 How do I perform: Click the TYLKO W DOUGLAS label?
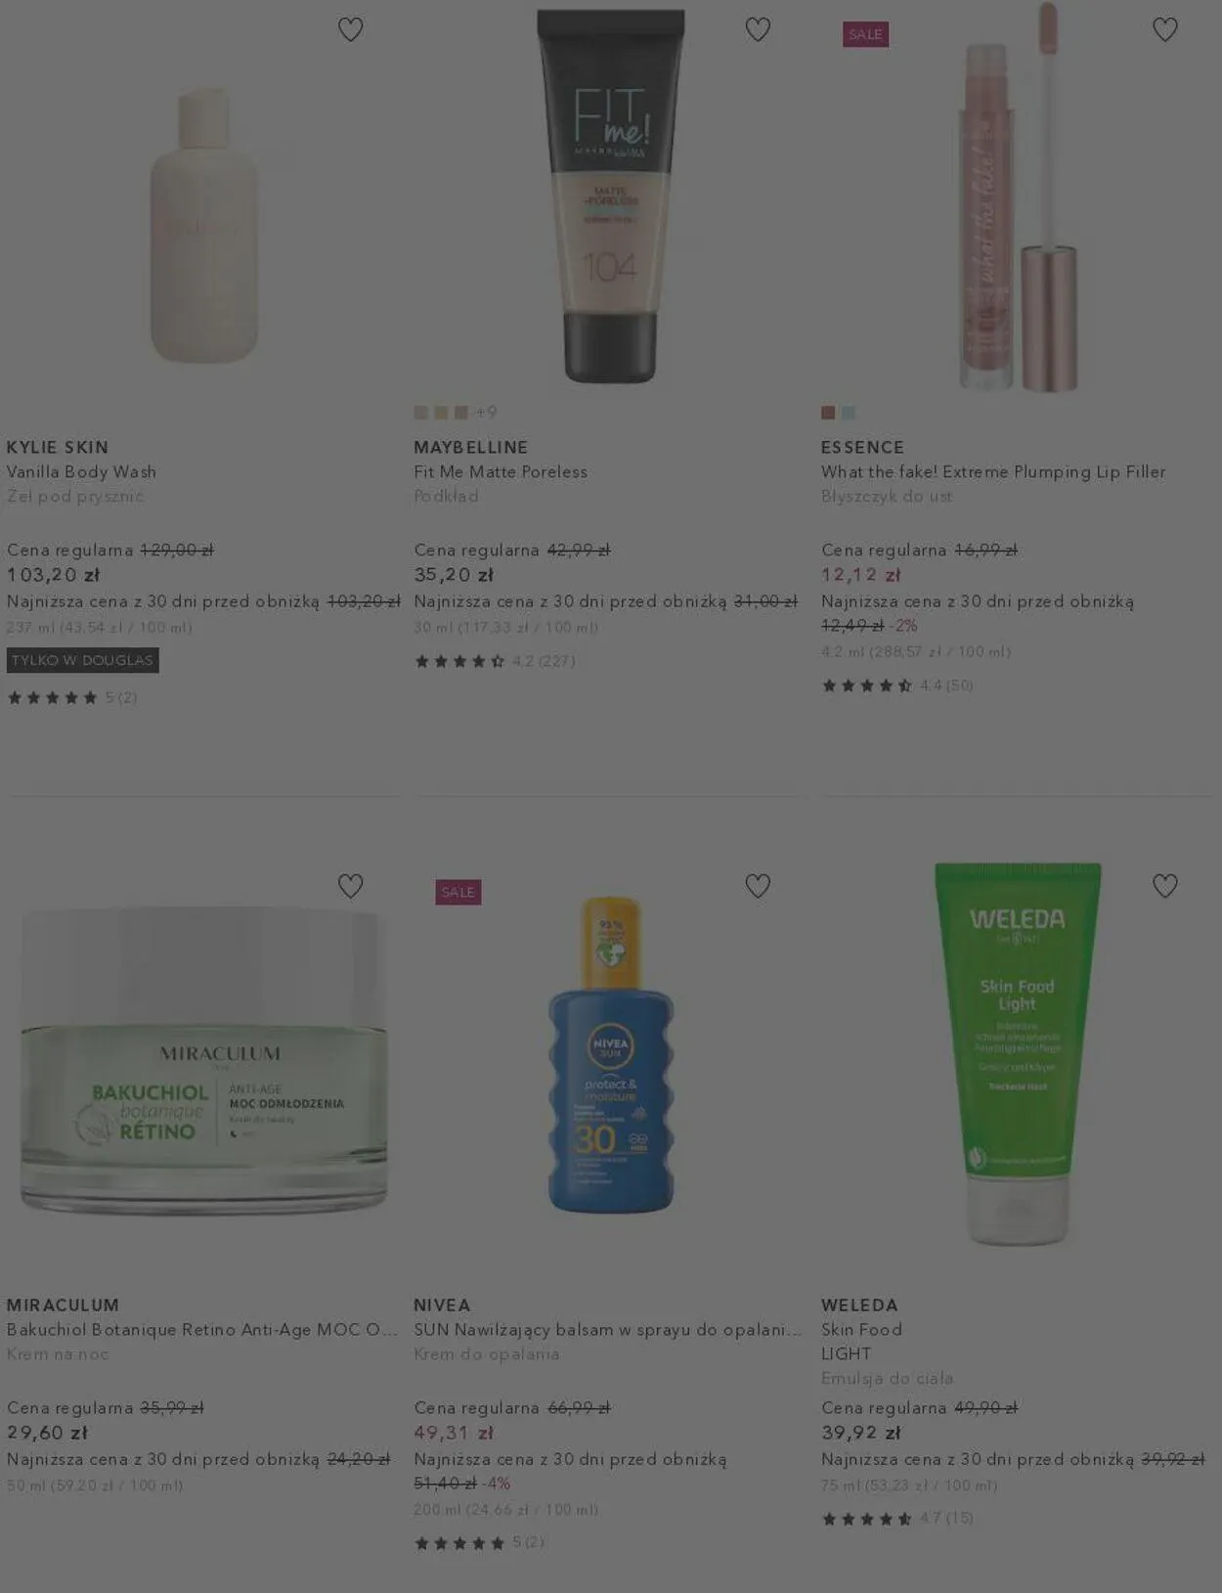pyautogui.click(x=83, y=660)
